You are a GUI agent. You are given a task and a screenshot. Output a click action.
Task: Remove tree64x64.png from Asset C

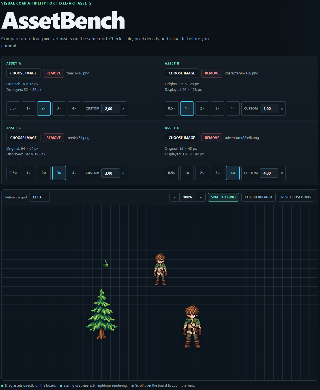(x=53, y=138)
